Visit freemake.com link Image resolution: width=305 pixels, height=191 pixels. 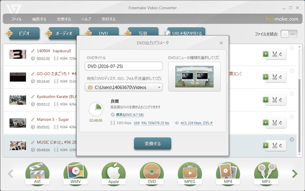[x=282, y=19]
